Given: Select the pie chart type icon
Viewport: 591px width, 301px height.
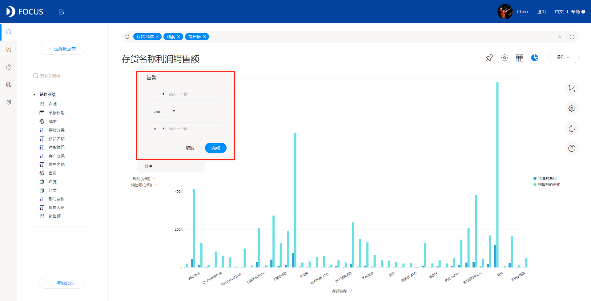Looking at the screenshot, I should (x=535, y=57).
